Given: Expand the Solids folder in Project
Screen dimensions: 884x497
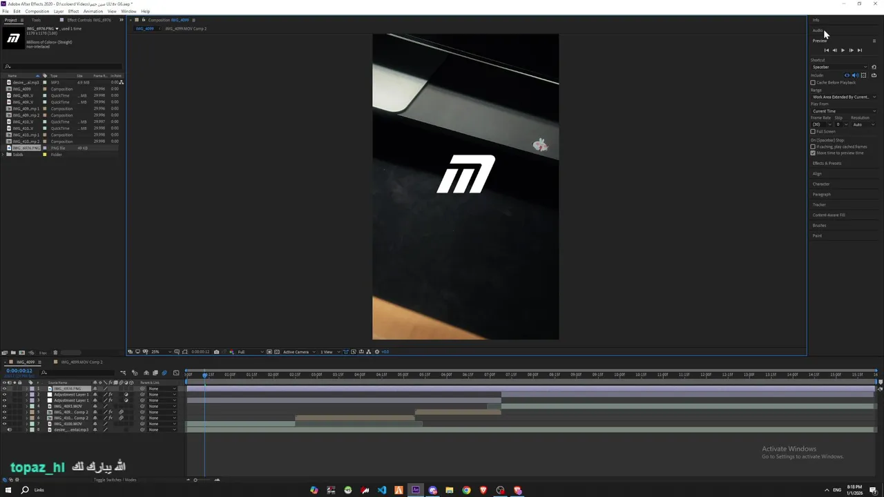Looking at the screenshot, I should (x=3, y=155).
